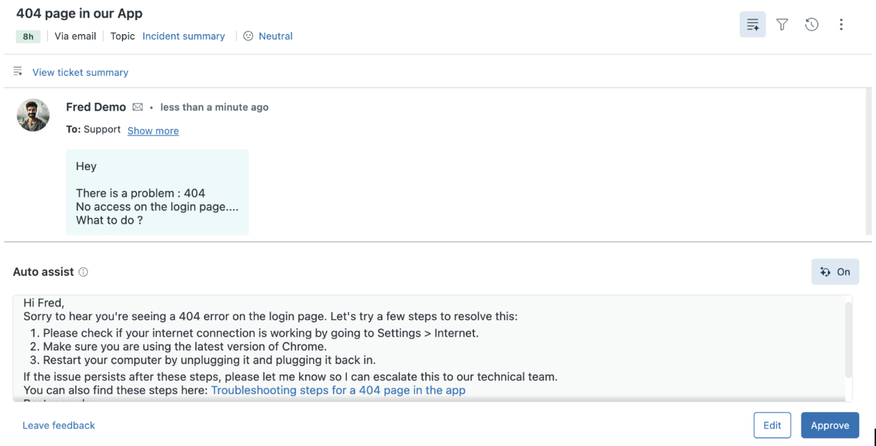The width and height of the screenshot is (876, 446).
Task: Toggle Auto assist On switch
Action: (x=835, y=272)
